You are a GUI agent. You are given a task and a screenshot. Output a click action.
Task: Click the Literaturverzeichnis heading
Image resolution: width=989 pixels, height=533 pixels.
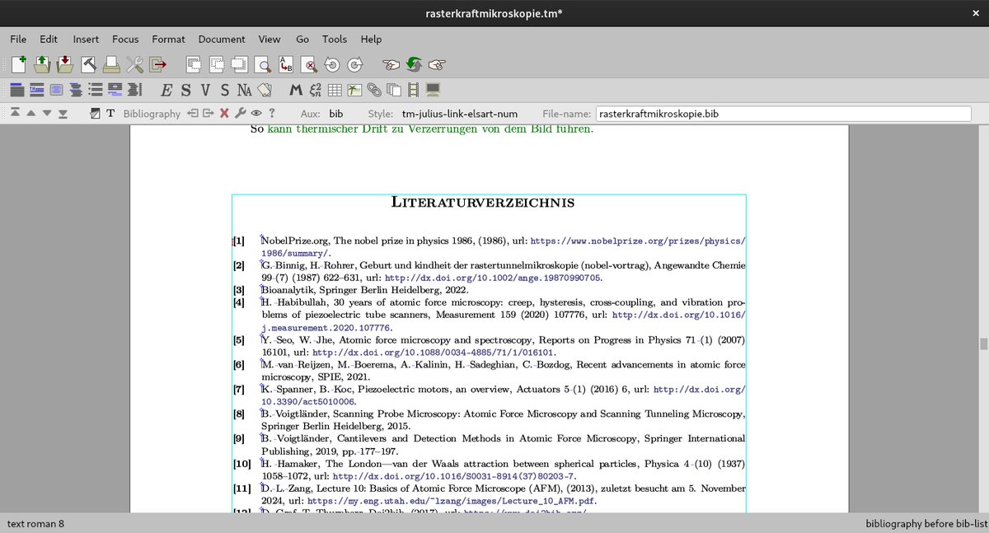coord(483,203)
